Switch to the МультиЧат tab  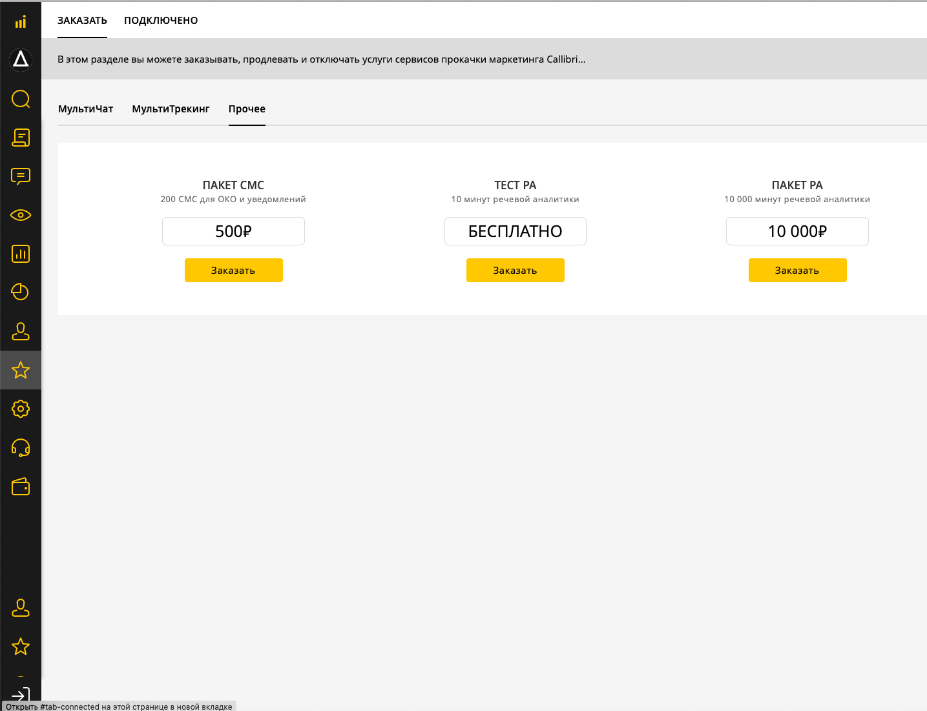pos(85,109)
